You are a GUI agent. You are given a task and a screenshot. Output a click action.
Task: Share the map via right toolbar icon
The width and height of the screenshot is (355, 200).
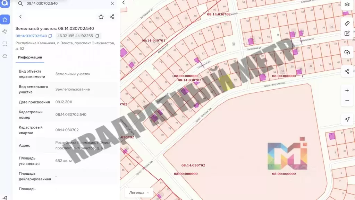pyautogui.click(x=347, y=71)
